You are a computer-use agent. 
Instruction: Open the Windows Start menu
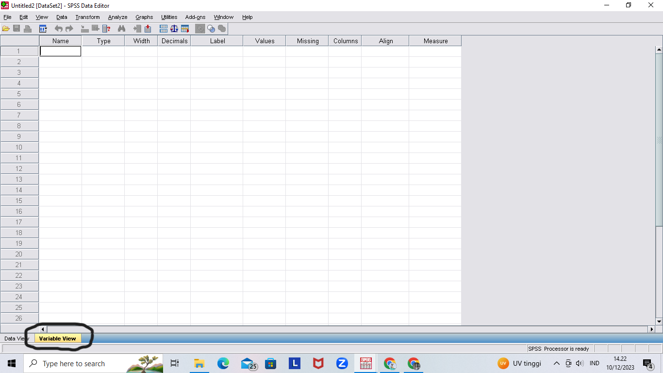(x=12, y=363)
